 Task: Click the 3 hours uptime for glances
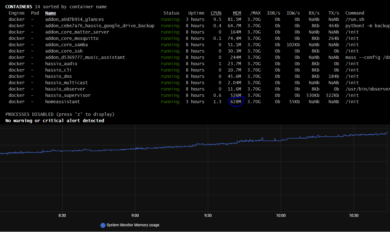(x=195, y=19)
